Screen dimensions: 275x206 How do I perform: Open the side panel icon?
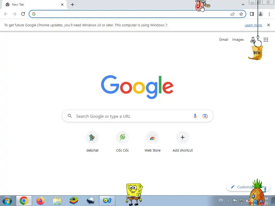(x=252, y=14)
